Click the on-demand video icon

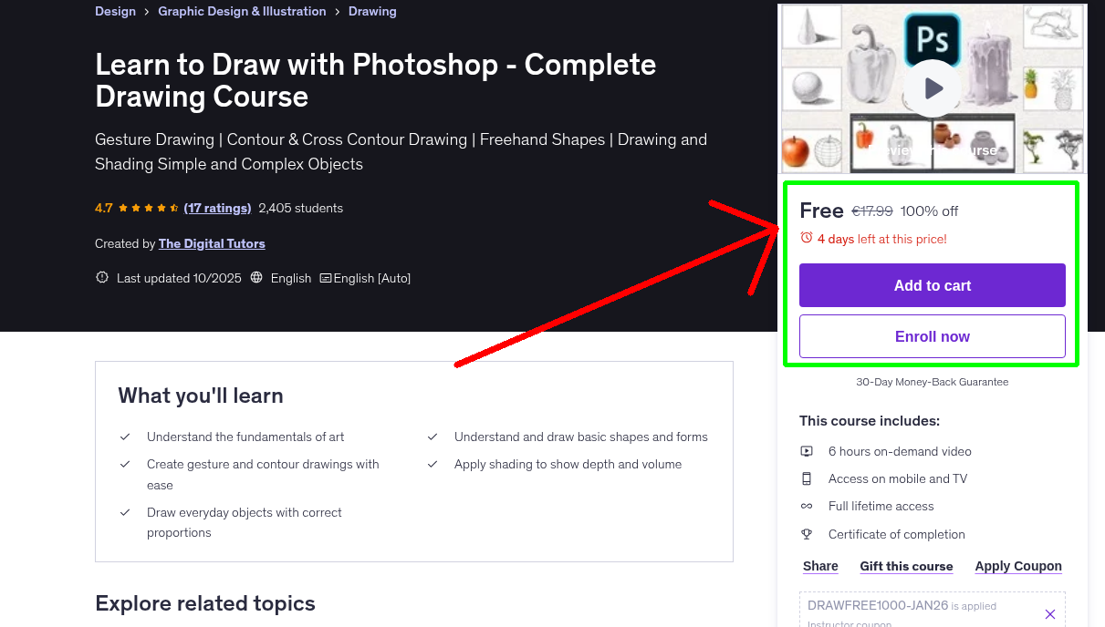pyautogui.click(x=808, y=450)
